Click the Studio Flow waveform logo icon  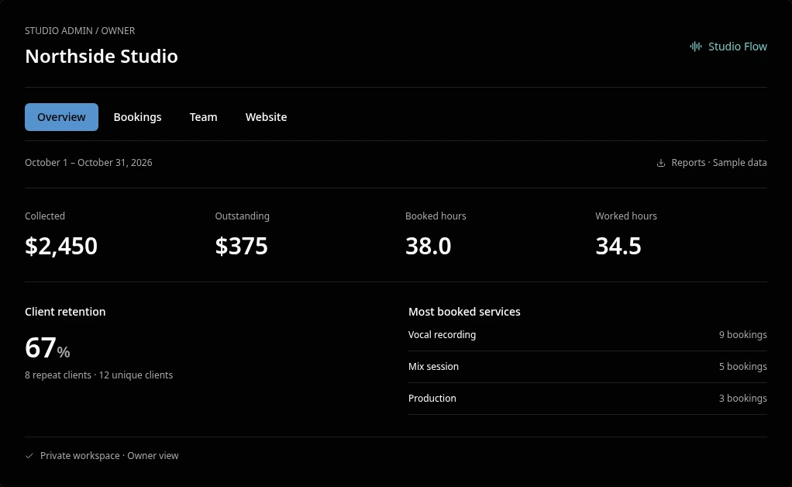click(x=696, y=47)
